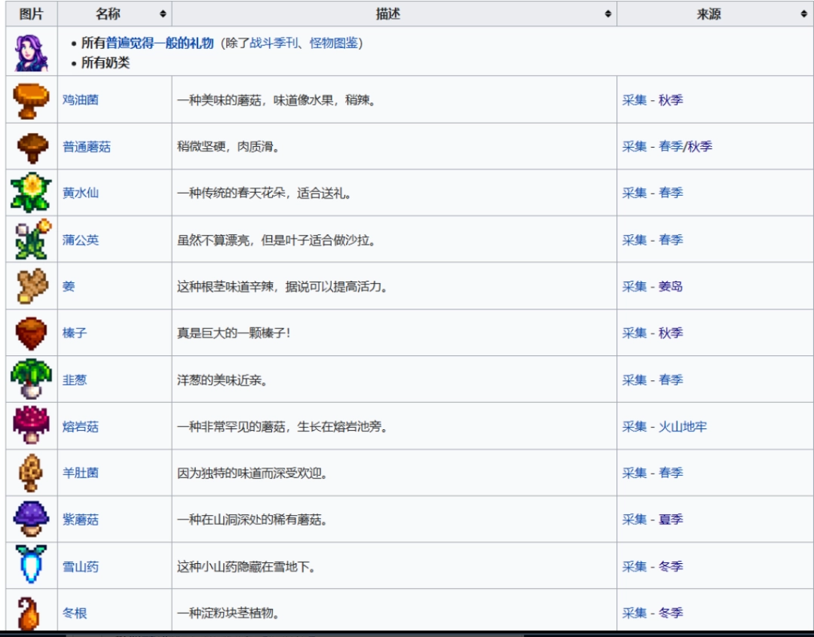Open the 姜 name link

click(x=69, y=286)
